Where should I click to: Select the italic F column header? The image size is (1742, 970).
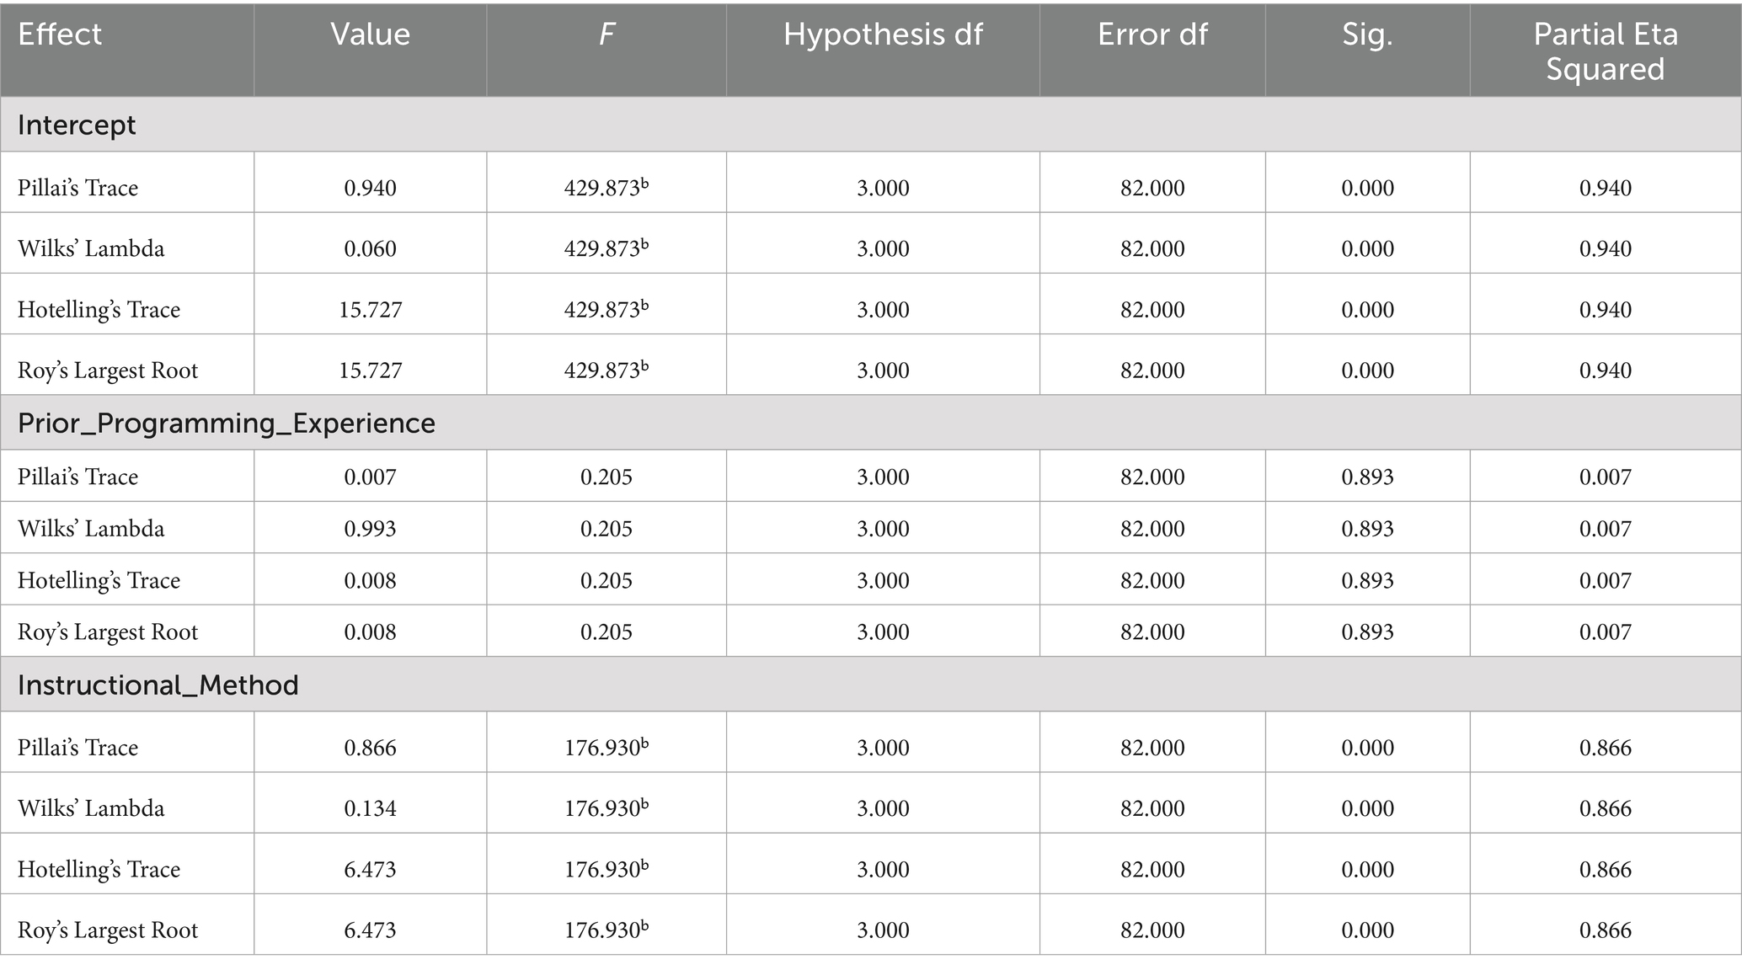click(606, 35)
